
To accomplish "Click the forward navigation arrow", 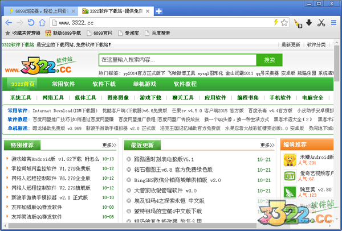I will [20, 22].
